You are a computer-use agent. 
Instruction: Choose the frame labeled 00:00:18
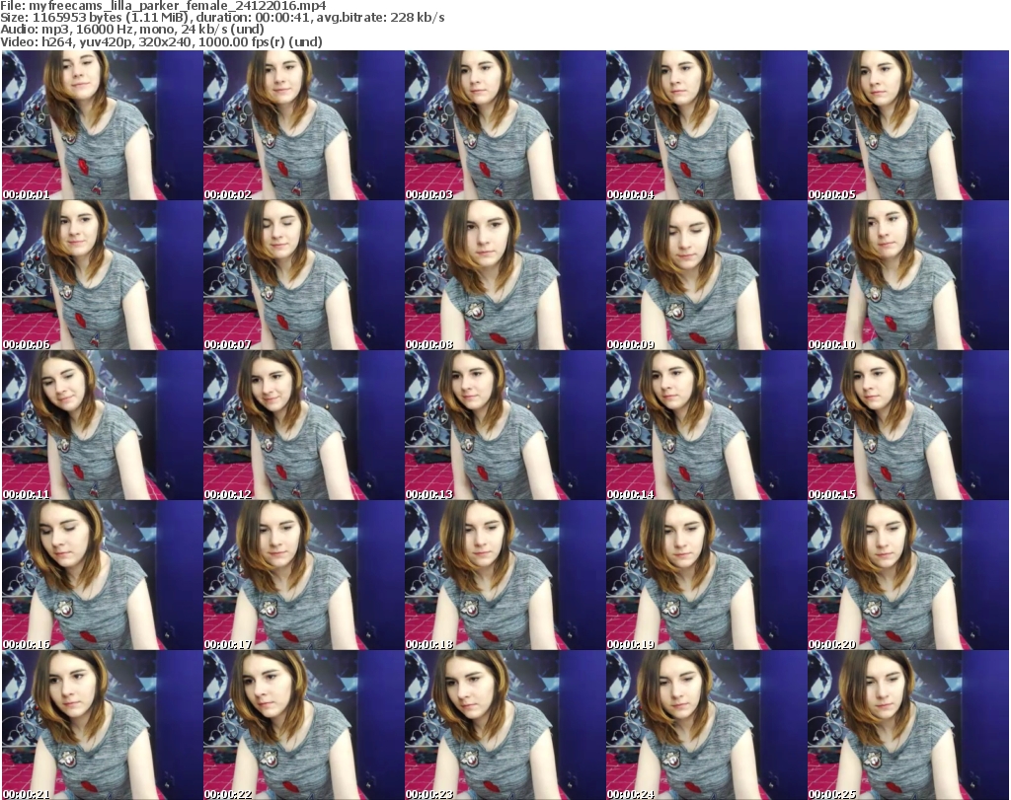(x=505, y=575)
